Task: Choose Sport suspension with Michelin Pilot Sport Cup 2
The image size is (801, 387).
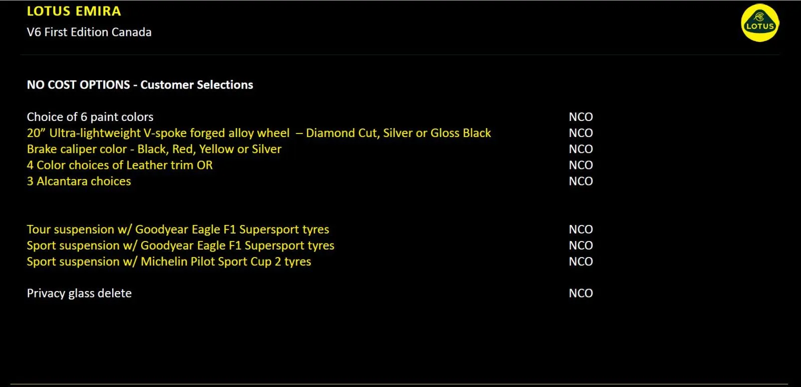Action: tap(169, 261)
